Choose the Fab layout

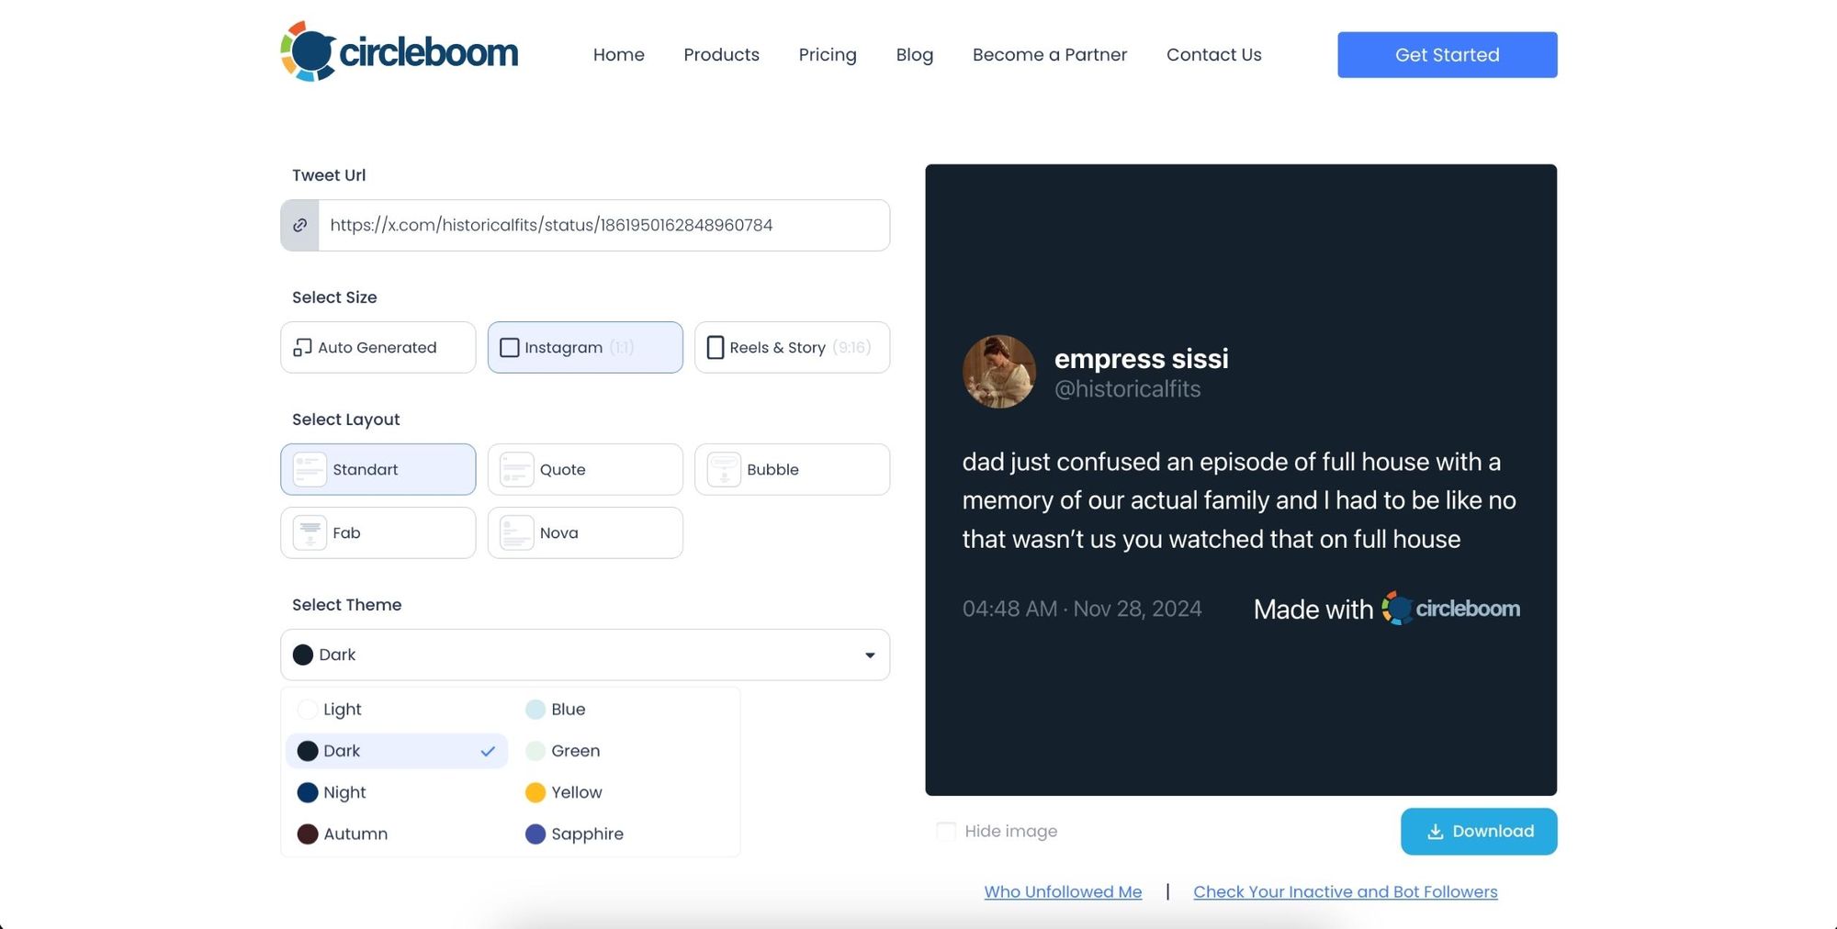pos(378,532)
